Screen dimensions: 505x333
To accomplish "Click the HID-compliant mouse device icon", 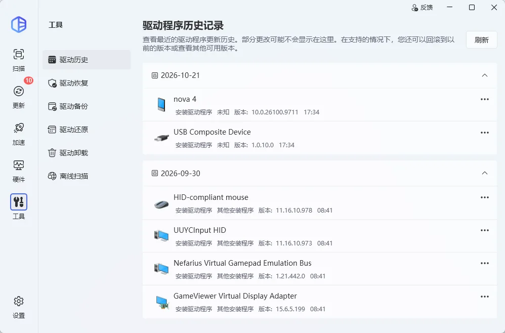I will [x=161, y=204].
